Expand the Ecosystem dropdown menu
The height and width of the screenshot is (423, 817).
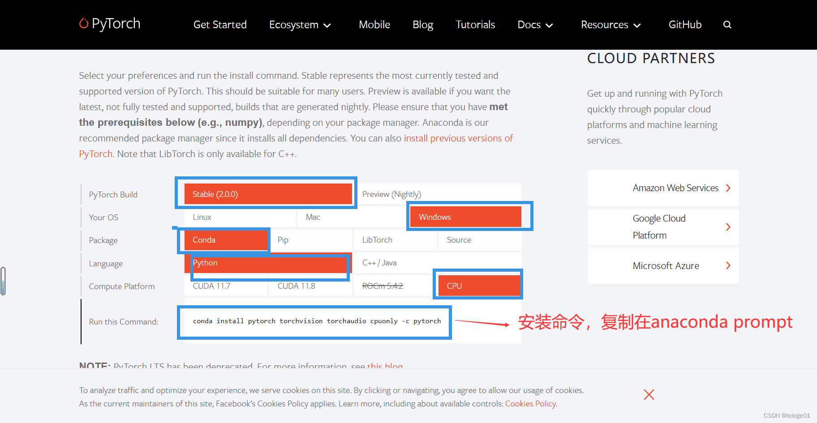click(x=300, y=25)
